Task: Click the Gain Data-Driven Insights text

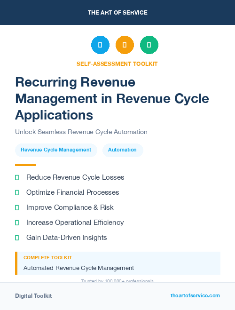Action: 67,238
